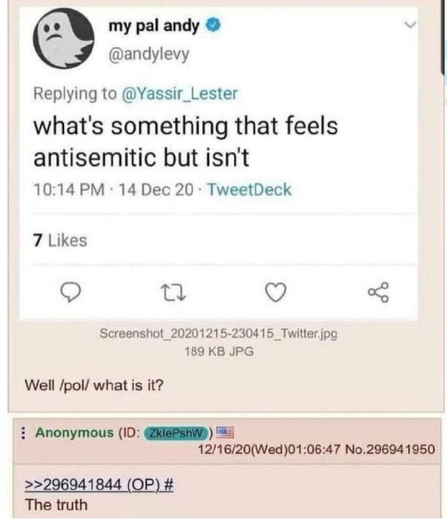This screenshot has width=447, height=521.
Task: Click the @andylevy handle
Action: [x=148, y=54]
